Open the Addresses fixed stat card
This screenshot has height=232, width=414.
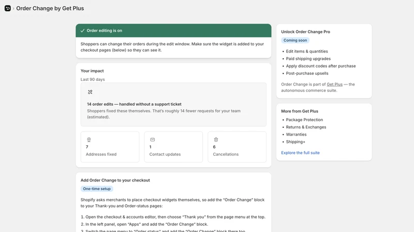[x=110, y=147]
